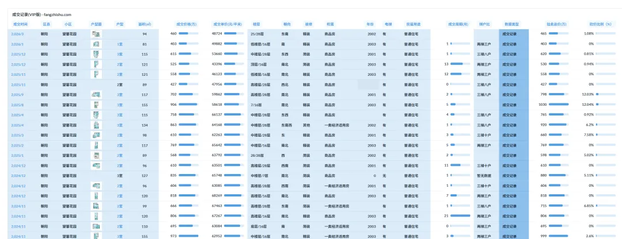This screenshot has height=239, width=622.
Task: Click the 区县 column header
Action: (x=47, y=24)
